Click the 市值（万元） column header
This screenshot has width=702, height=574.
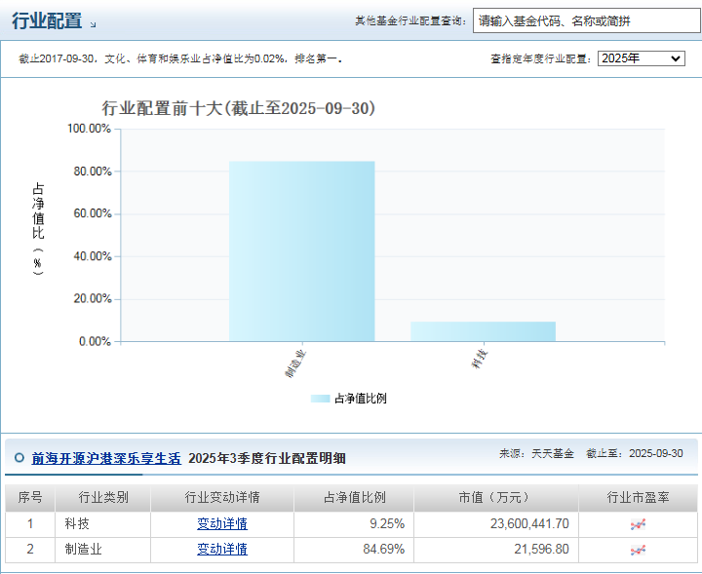496,497
